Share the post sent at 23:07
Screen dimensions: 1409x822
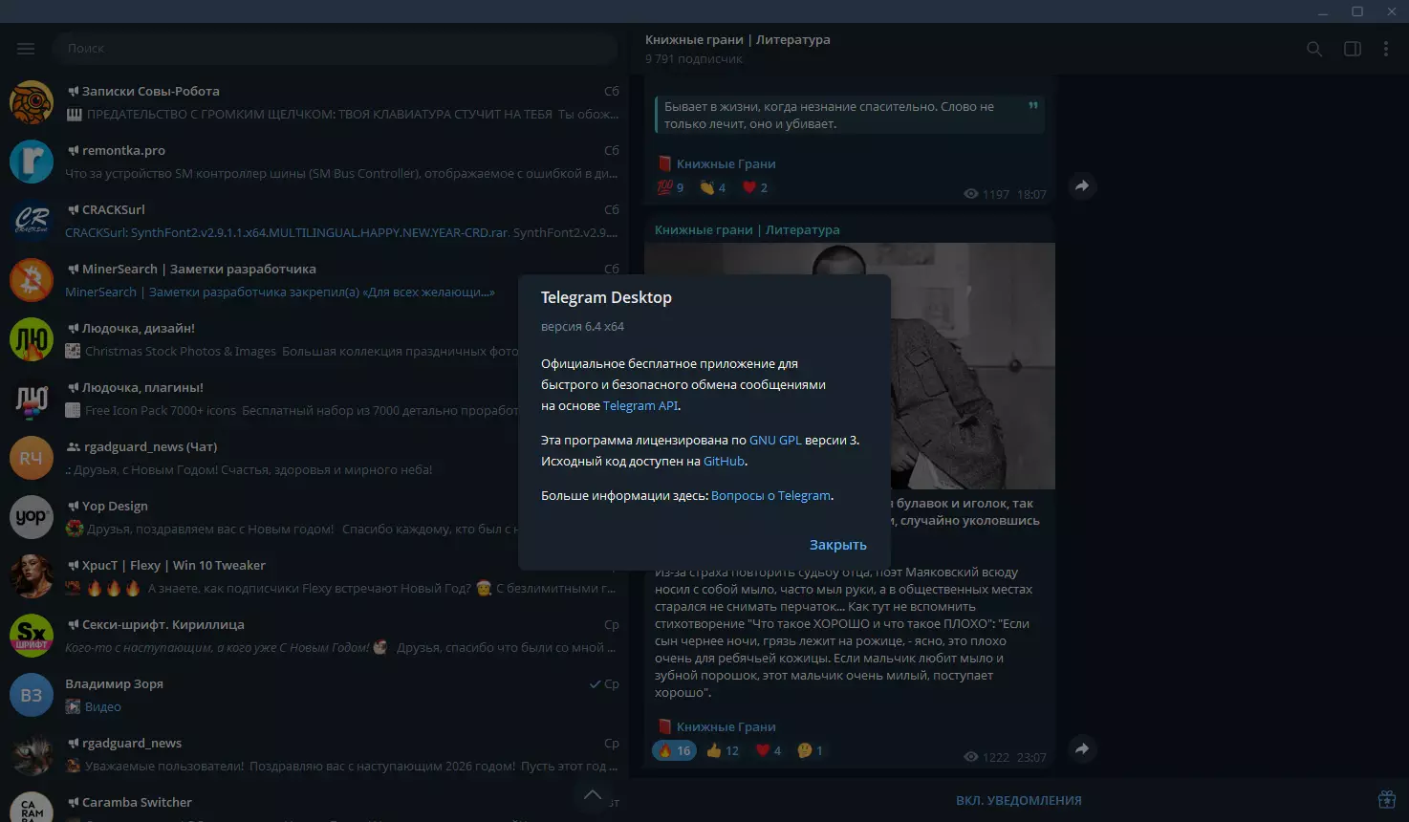(x=1082, y=749)
